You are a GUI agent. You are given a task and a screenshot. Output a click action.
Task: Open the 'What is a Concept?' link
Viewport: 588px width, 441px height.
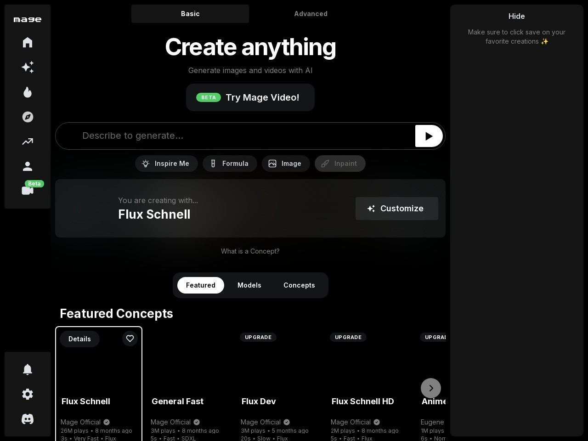pyautogui.click(x=250, y=251)
